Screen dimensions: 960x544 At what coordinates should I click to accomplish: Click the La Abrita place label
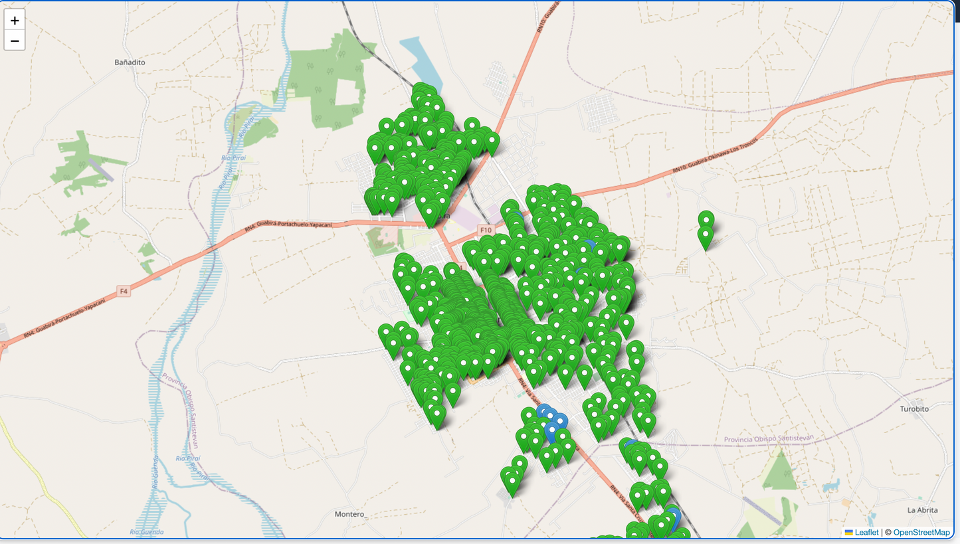pyautogui.click(x=922, y=510)
